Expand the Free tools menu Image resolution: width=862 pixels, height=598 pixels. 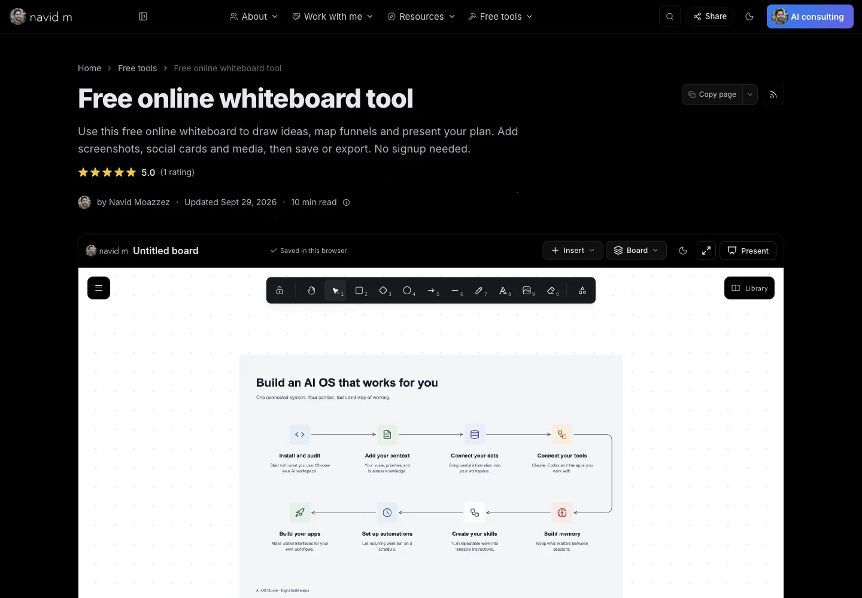click(x=500, y=17)
